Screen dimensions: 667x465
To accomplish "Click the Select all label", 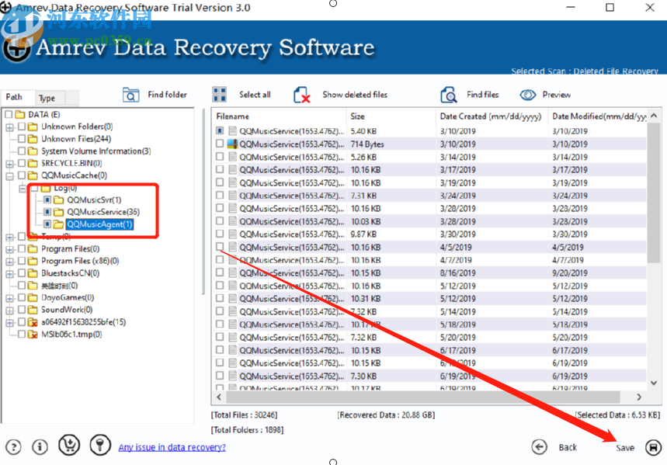I will (255, 95).
